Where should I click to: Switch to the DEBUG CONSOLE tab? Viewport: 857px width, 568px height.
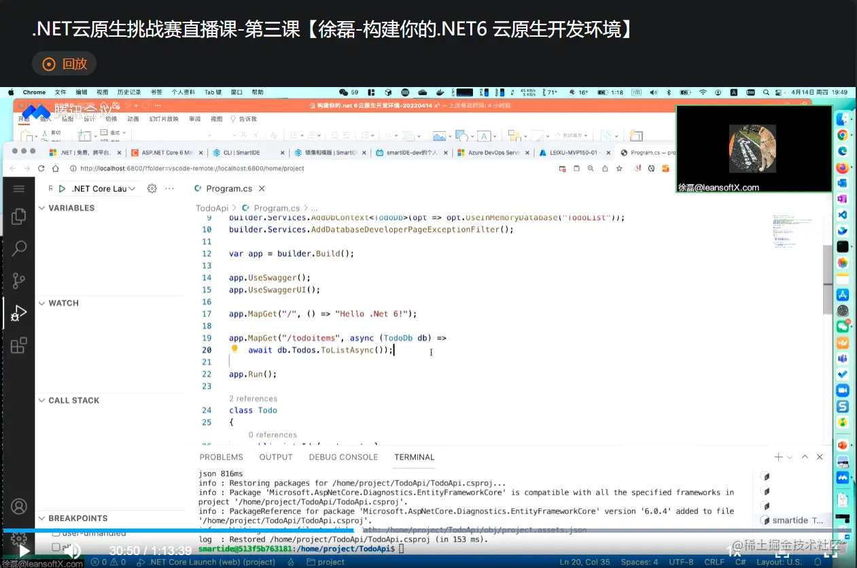343,457
